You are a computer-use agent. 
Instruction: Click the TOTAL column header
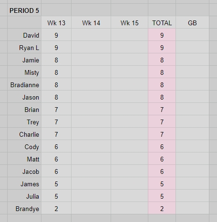coord(162,22)
